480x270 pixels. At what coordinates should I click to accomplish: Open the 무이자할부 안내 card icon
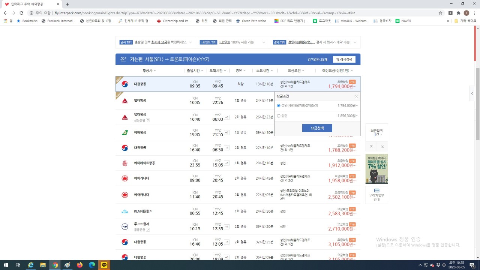376,190
